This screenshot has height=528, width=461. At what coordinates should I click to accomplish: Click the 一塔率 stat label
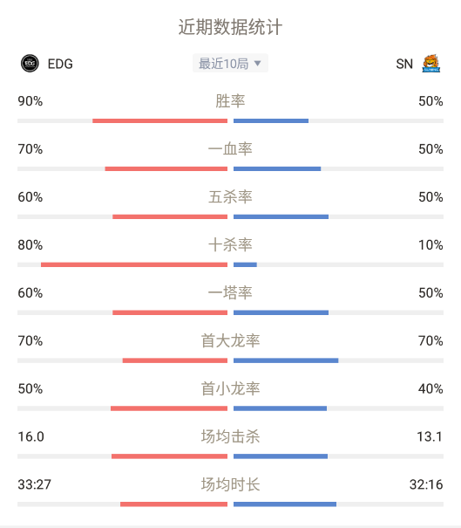click(230, 292)
